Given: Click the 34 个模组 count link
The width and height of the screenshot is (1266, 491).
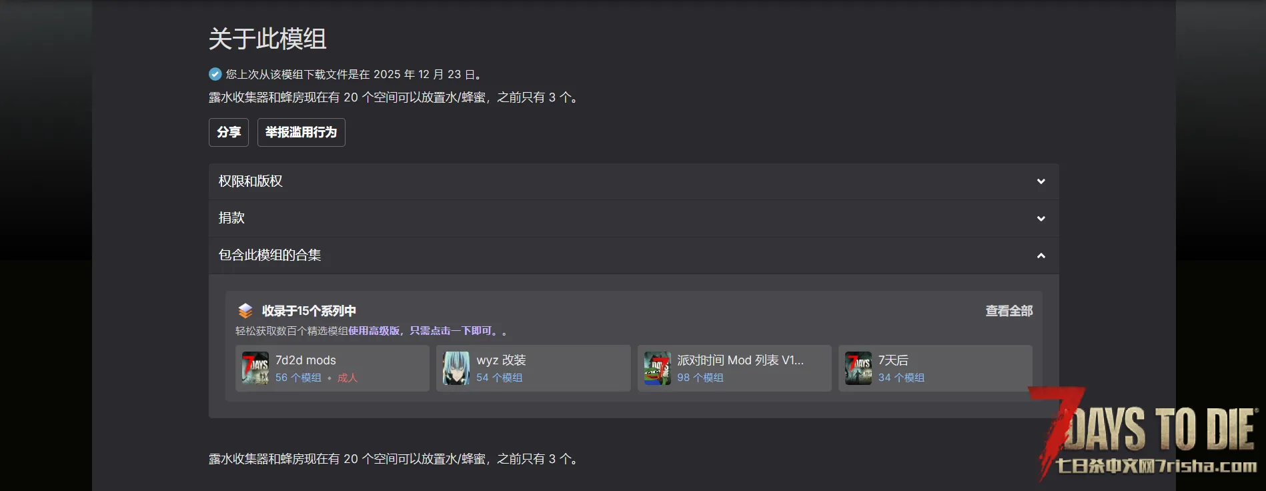Looking at the screenshot, I should (901, 378).
